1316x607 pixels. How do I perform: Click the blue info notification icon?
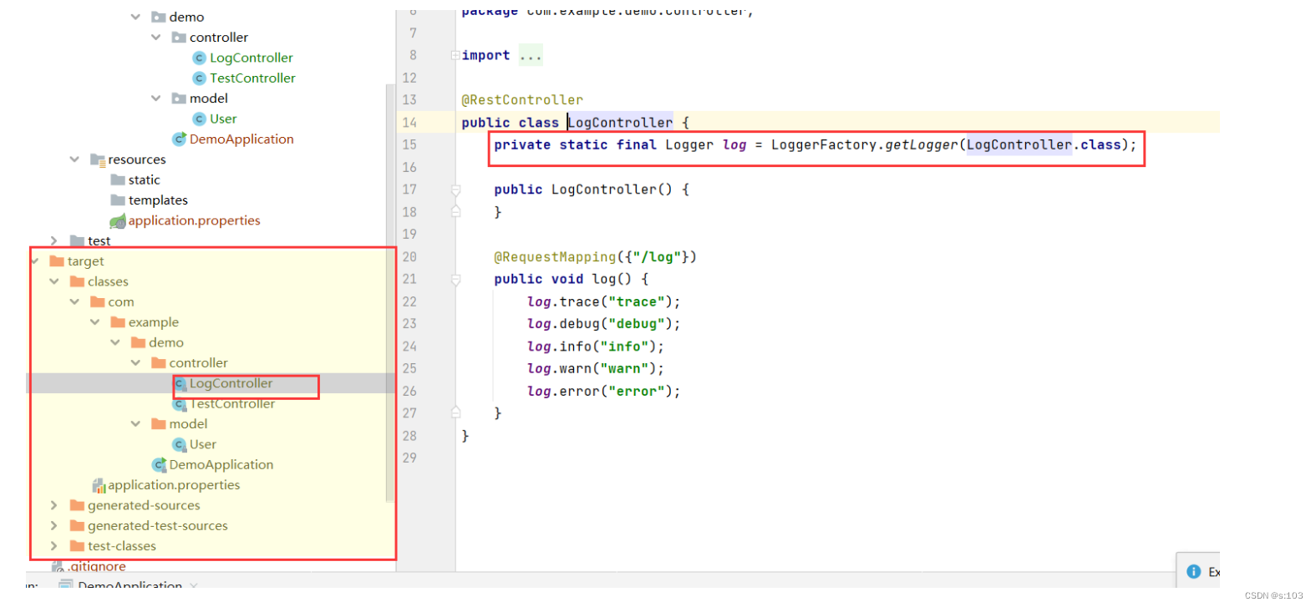pos(1193,571)
